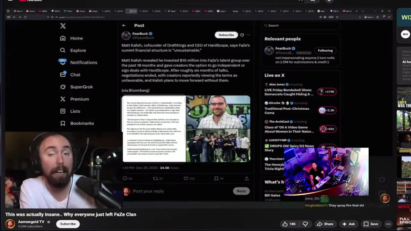Click the Lists icon
Screen dimensions: 411x231
[63, 111]
